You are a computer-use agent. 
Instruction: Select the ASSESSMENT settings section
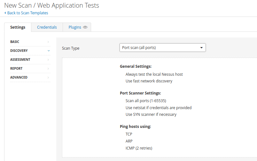(x=30, y=59)
